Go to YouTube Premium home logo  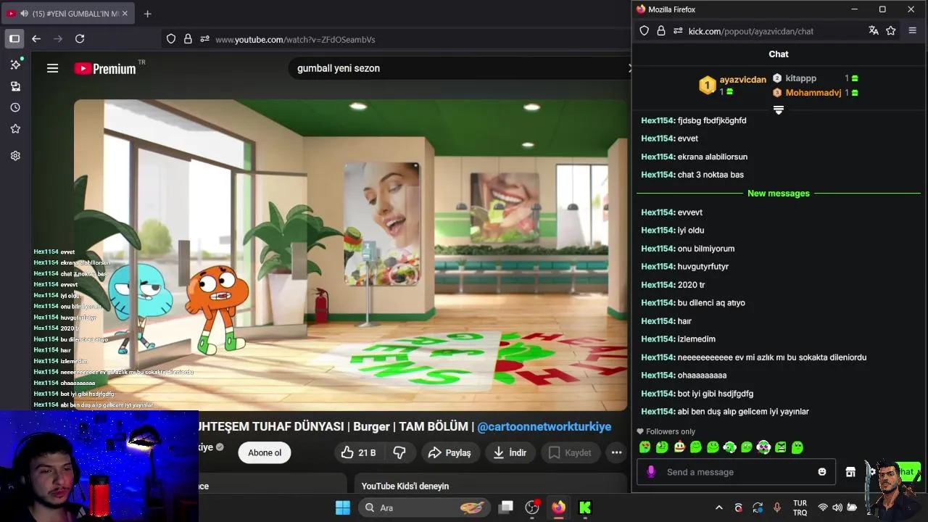click(106, 68)
